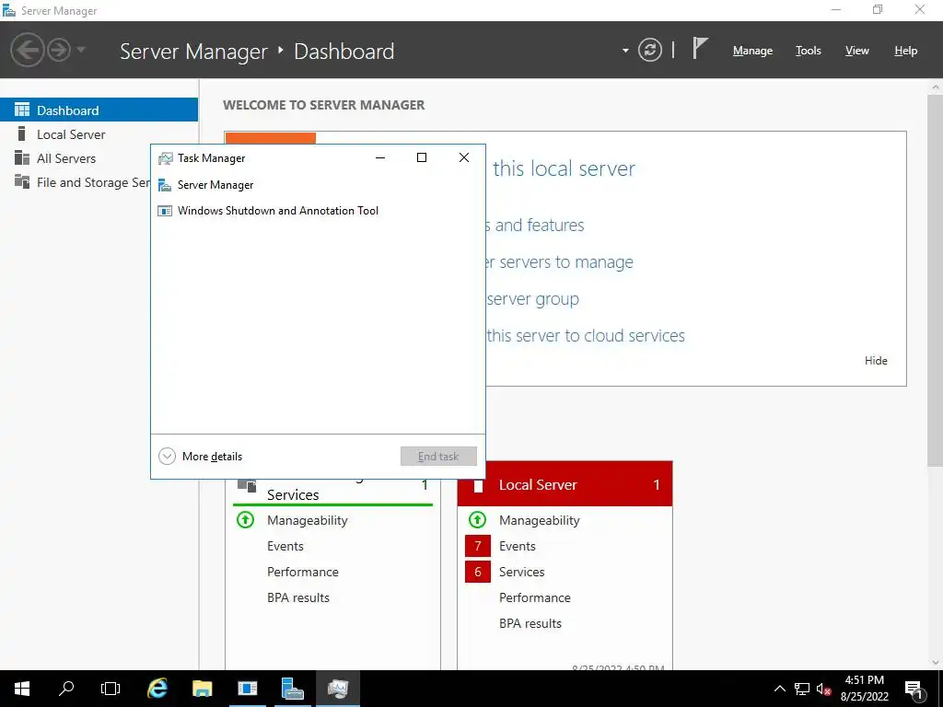The width and height of the screenshot is (943, 707).
Task: Open the navigation history dropdown arrow
Action: [81, 50]
